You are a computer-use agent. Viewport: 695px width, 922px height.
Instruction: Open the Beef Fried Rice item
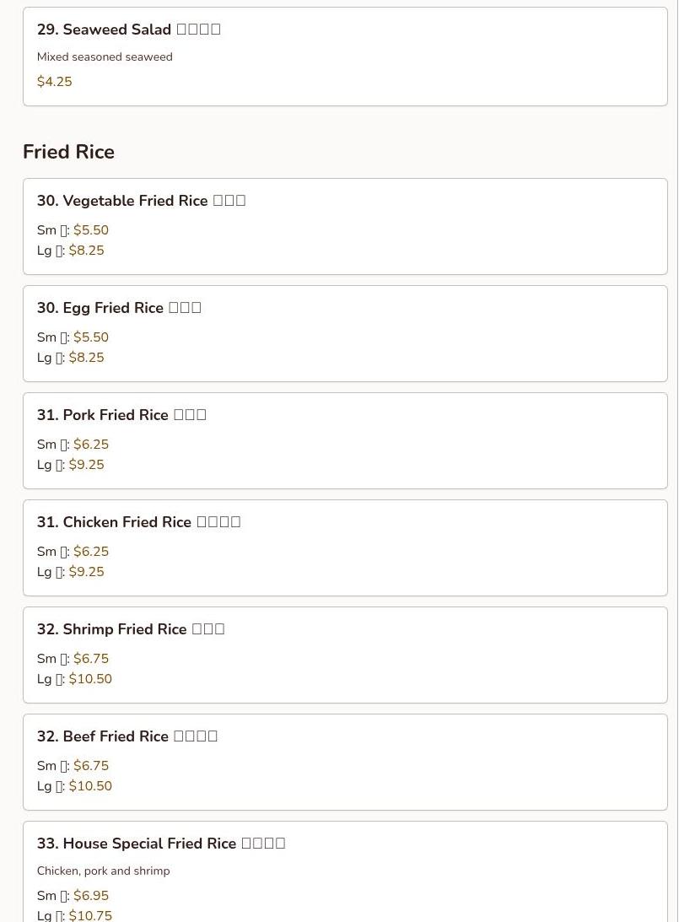click(127, 736)
